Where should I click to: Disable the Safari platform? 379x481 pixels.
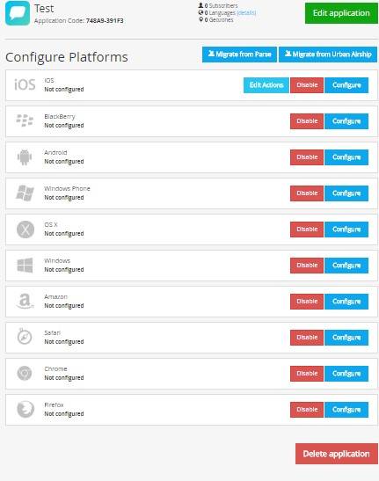coord(307,338)
